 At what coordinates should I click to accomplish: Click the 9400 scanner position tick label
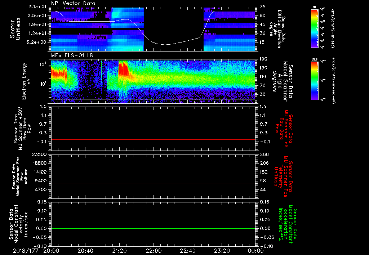[x=41, y=181]
